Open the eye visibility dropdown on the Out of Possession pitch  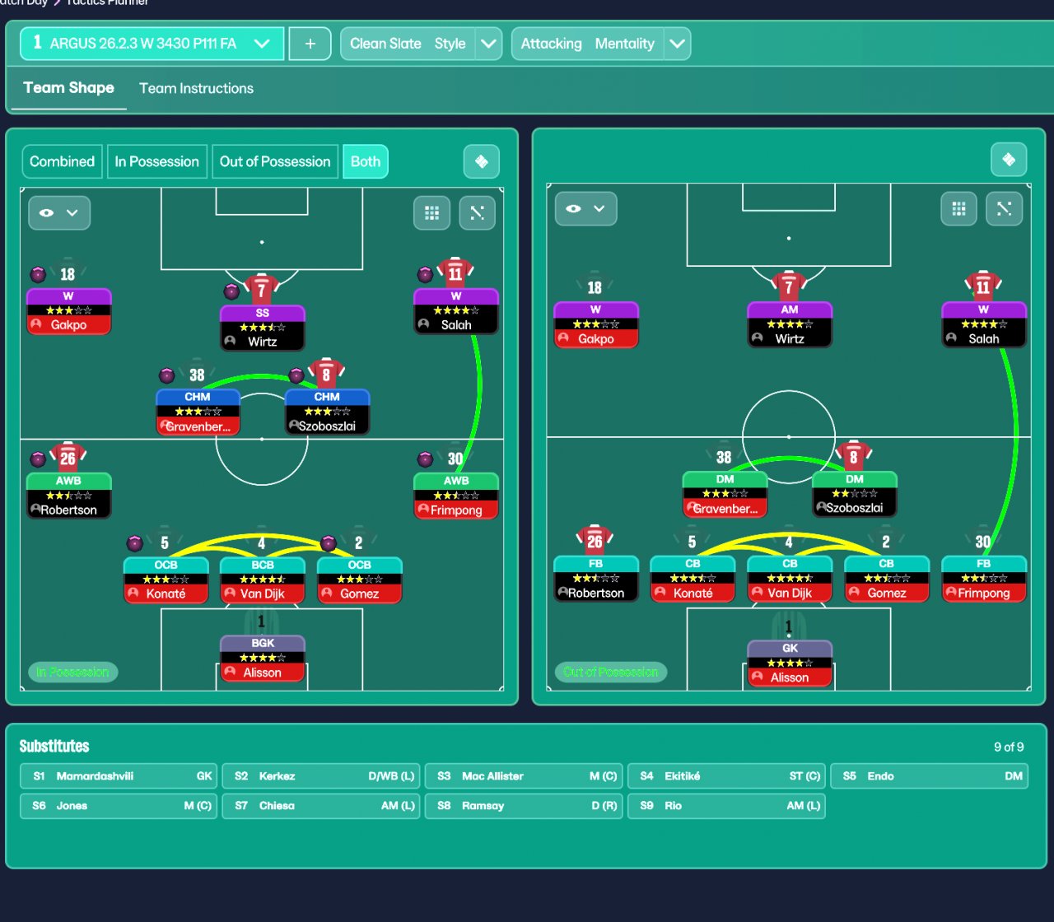click(586, 208)
